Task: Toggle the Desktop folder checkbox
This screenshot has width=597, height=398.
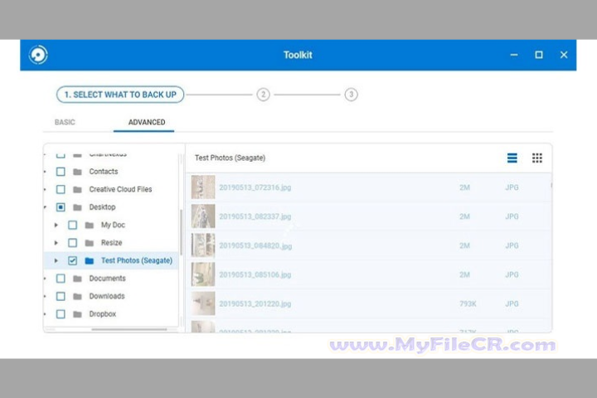Action: pos(61,207)
